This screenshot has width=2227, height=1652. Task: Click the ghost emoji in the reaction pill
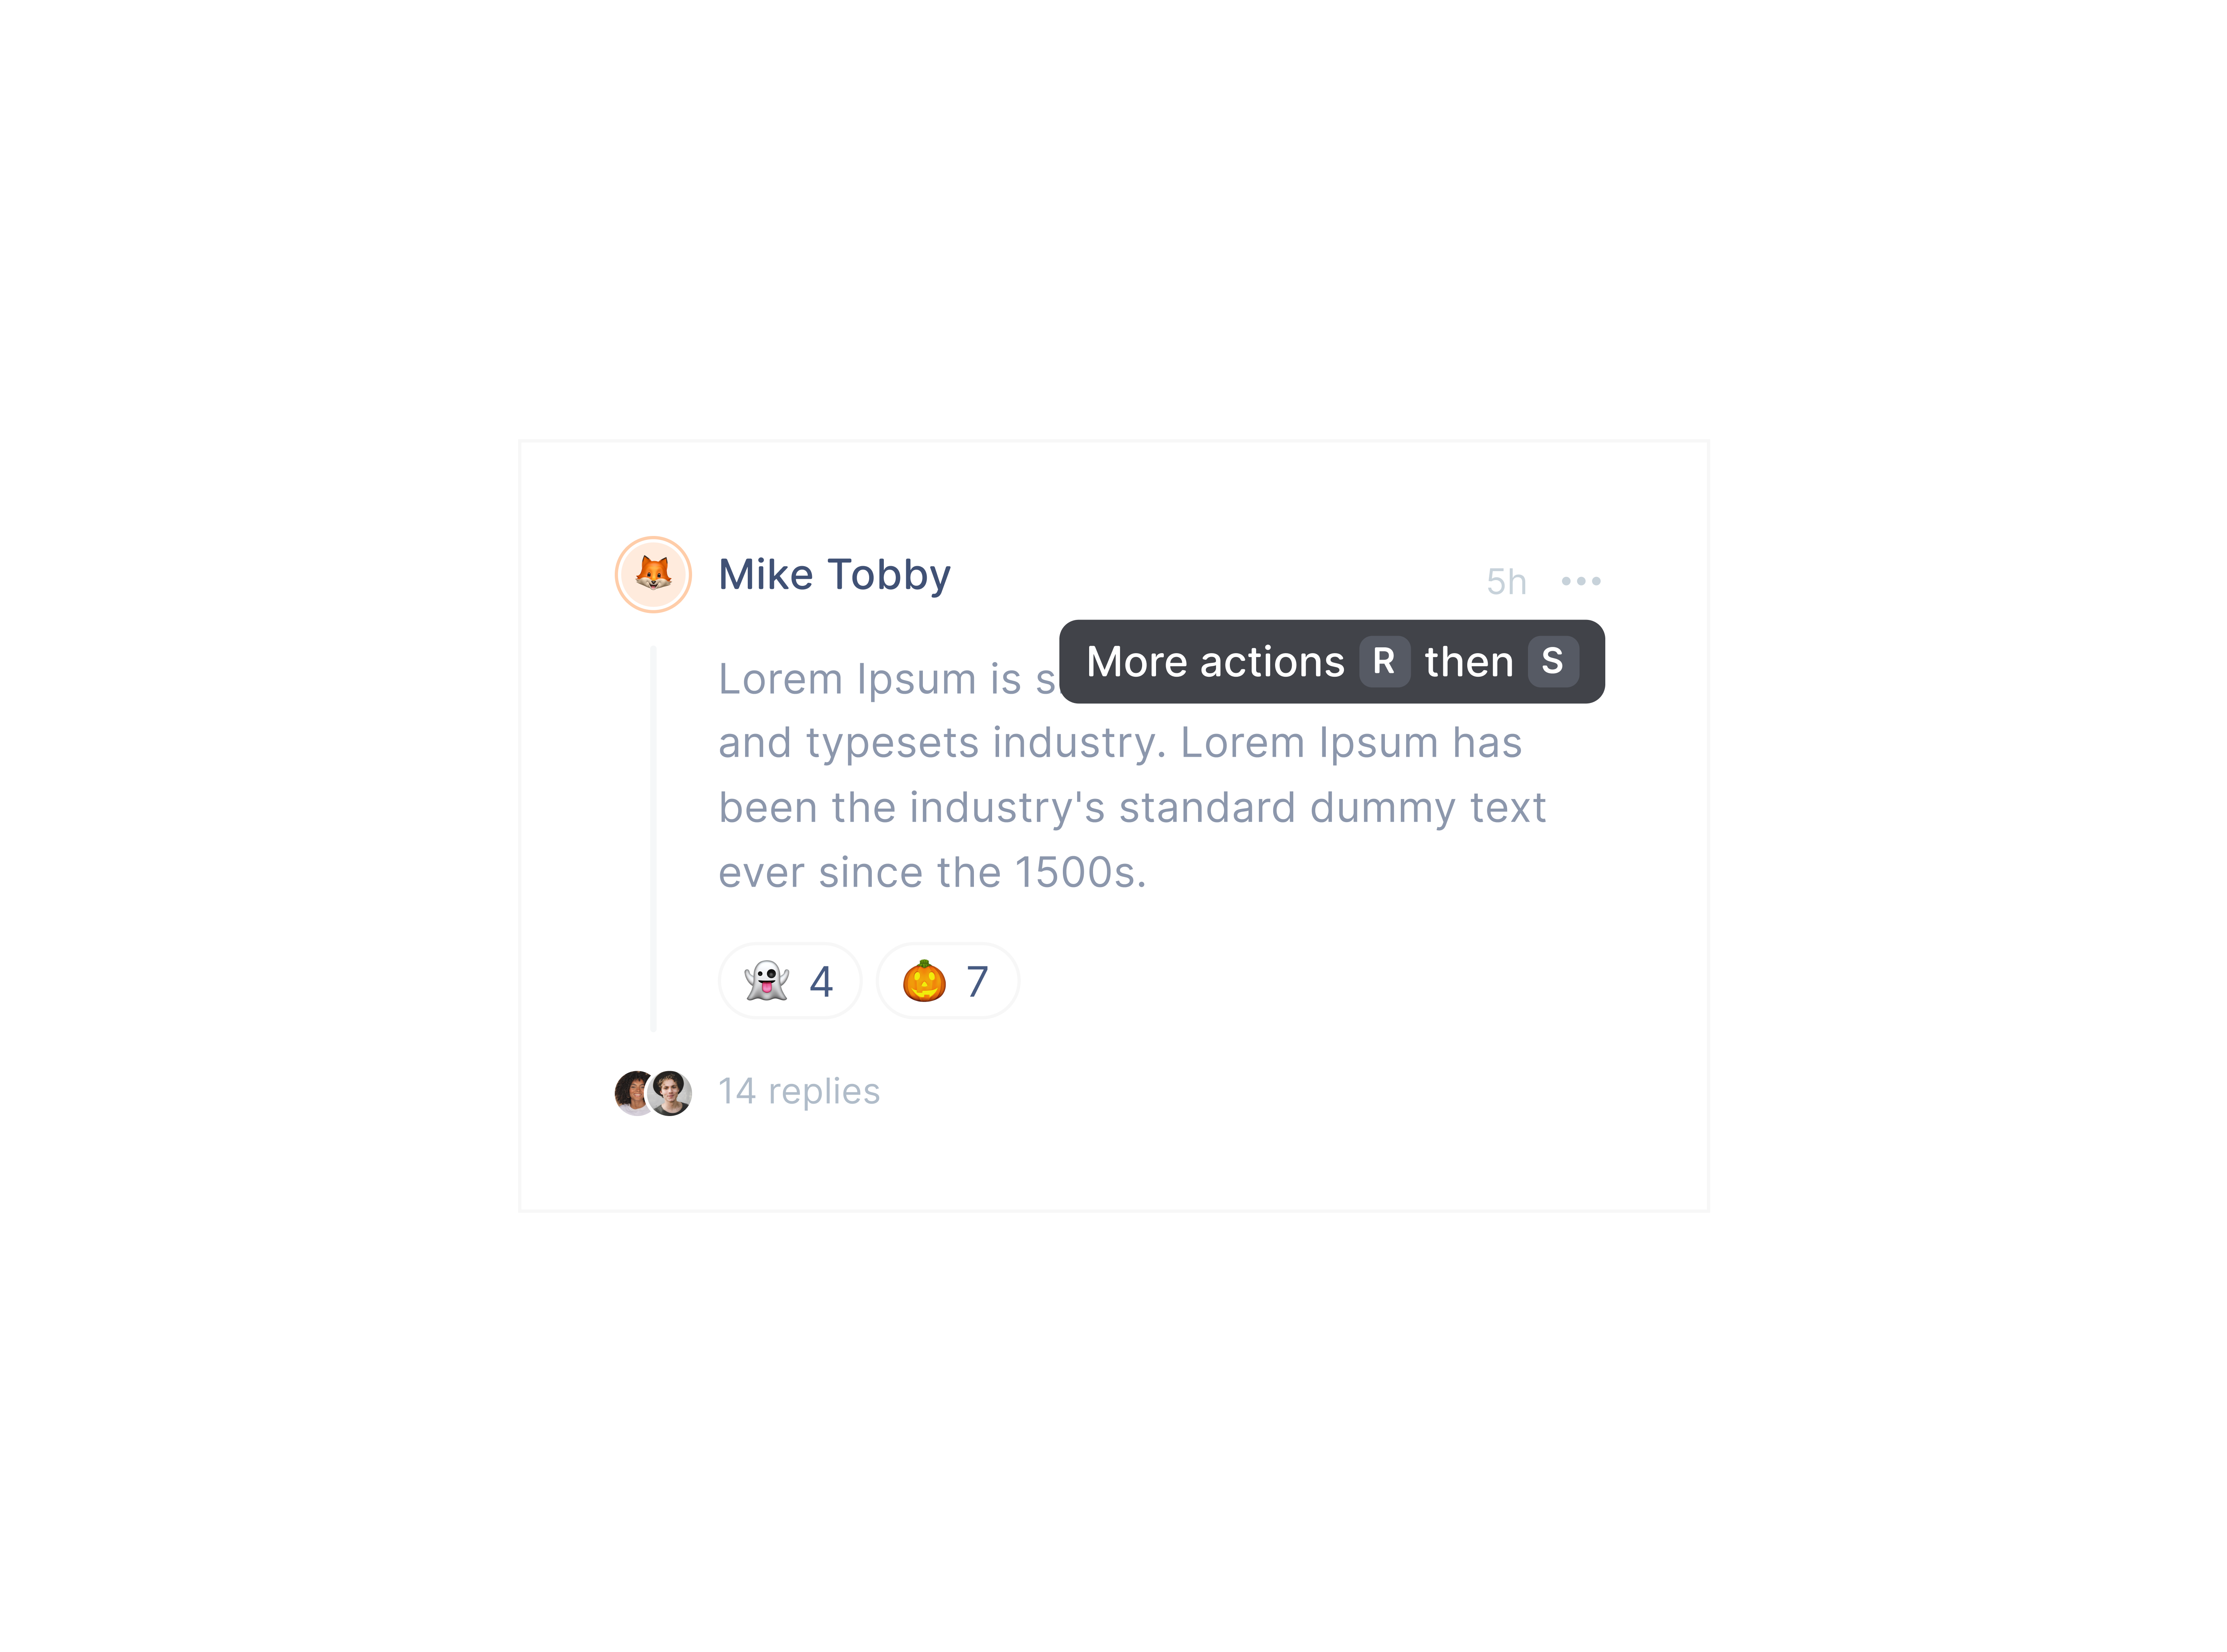click(x=767, y=981)
